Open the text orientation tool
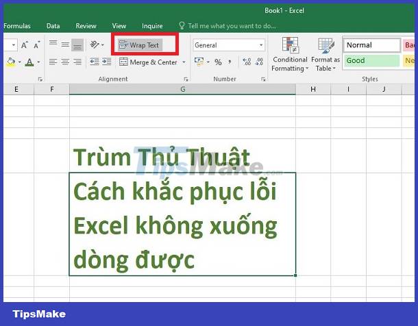This screenshot has width=418, height=326. click(x=95, y=45)
